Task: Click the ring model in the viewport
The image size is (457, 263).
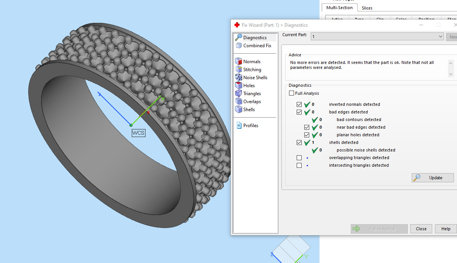Action: [x=129, y=126]
